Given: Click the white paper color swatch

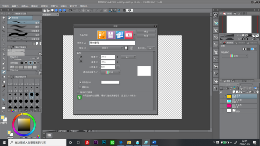Looking at the screenshot, I should 110,82.
